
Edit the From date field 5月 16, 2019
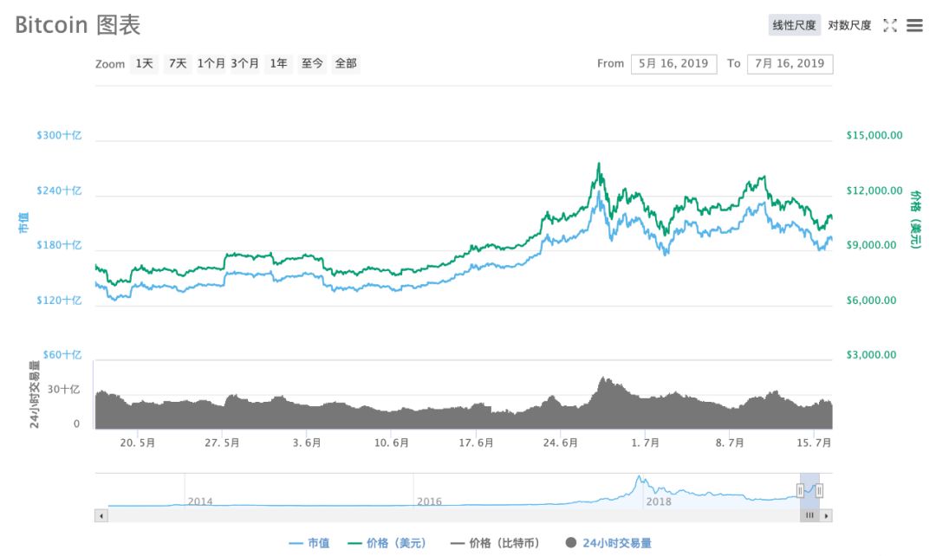(x=674, y=64)
